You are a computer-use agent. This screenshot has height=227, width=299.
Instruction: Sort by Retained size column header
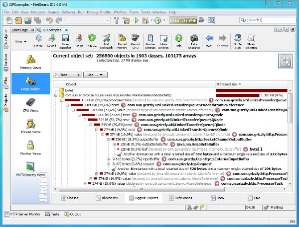point(251,84)
